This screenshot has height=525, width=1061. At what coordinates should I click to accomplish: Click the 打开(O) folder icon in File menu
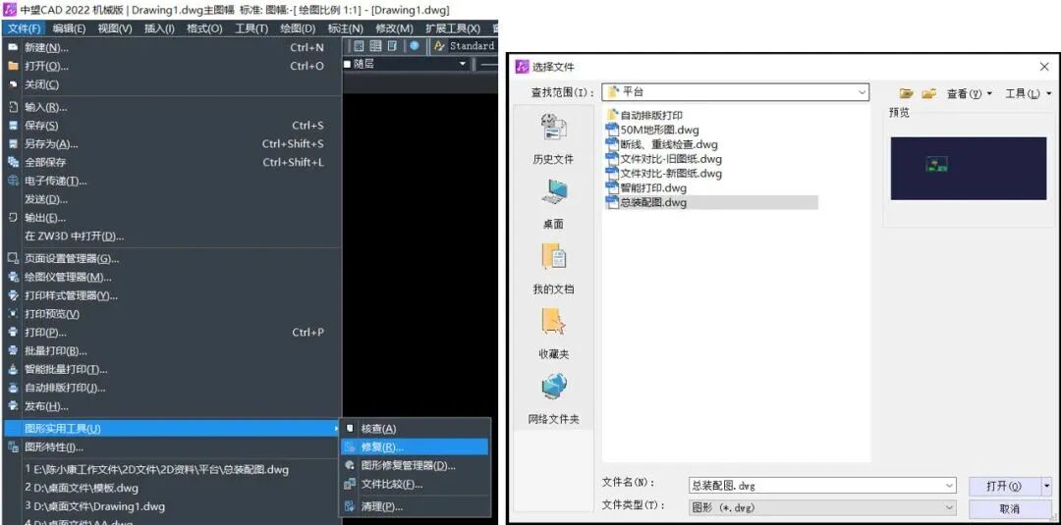click(13, 66)
